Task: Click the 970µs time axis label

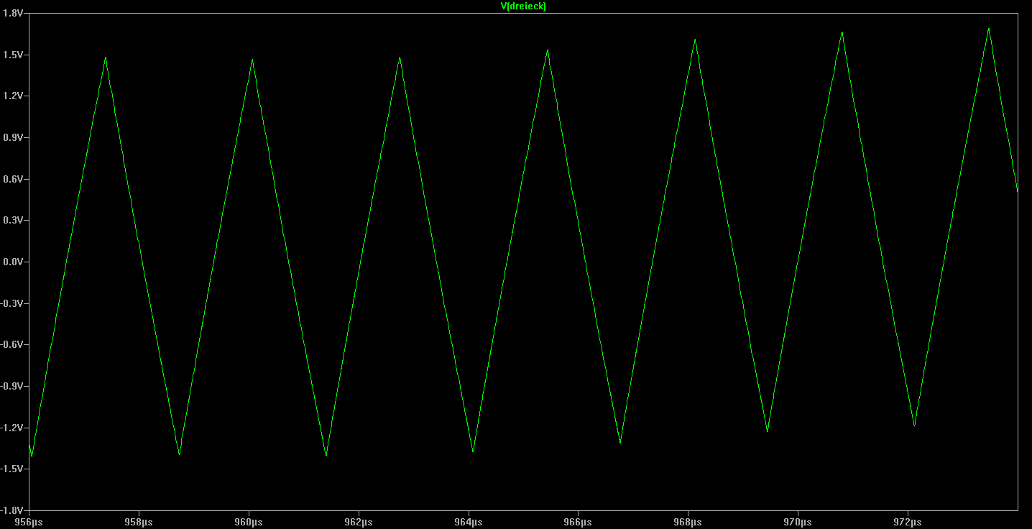Action: (798, 522)
